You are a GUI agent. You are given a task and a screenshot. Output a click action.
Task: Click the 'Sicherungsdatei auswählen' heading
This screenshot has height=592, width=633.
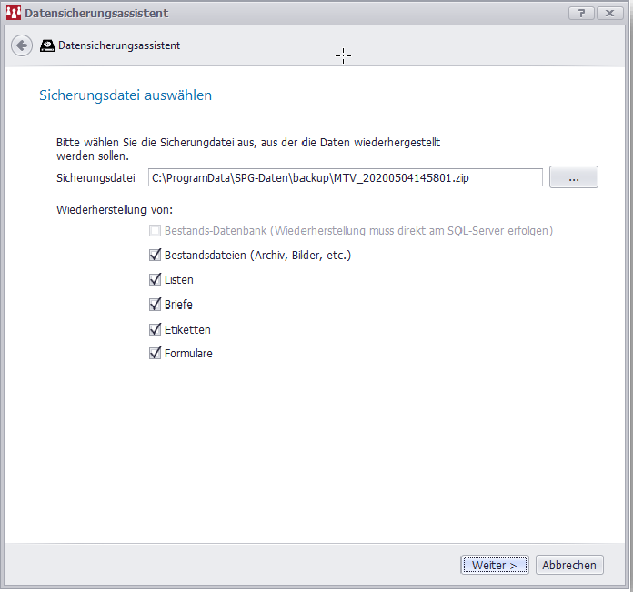tap(126, 95)
